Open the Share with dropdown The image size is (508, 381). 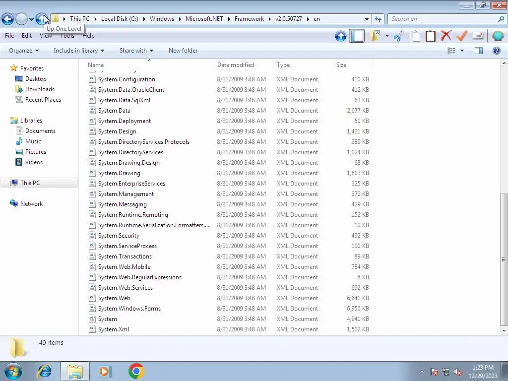(x=136, y=51)
